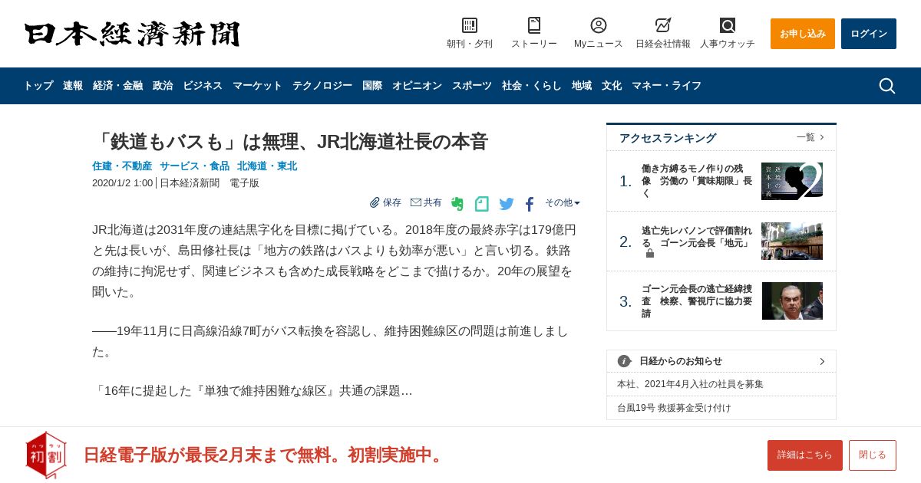This screenshot has width=921, height=483.
Task: Open the ストーリー icon
Action: click(x=534, y=25)
